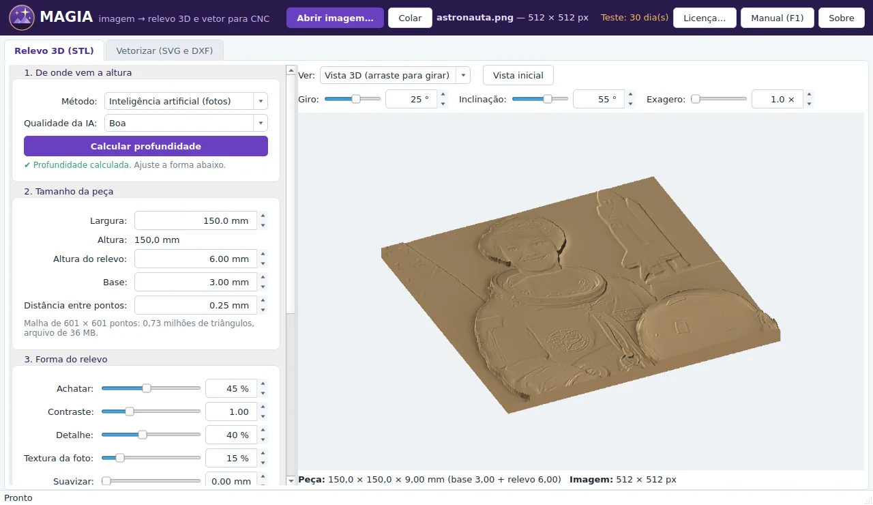Lower the Inclinação angle using down arrow

point(630,104)
